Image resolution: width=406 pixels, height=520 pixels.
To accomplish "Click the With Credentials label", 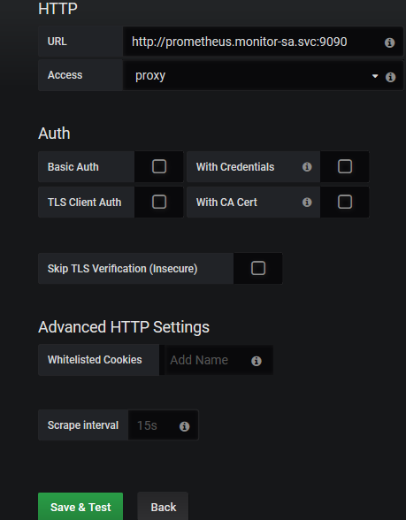I will (x=235, y=167).
